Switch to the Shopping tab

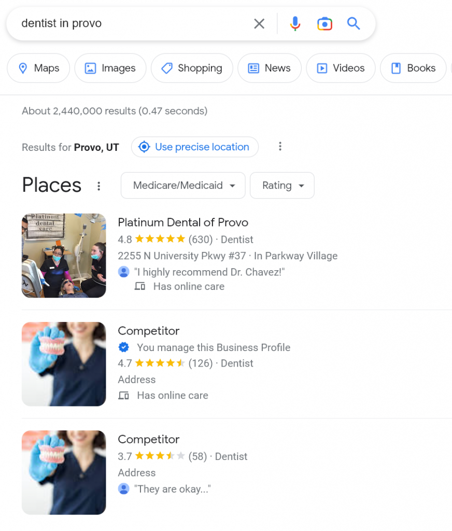click(x=192, y=68)
